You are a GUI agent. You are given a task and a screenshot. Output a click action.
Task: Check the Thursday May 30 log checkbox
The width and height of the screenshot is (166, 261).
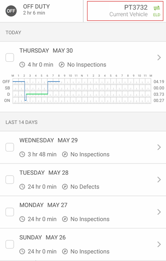[9, 57]
